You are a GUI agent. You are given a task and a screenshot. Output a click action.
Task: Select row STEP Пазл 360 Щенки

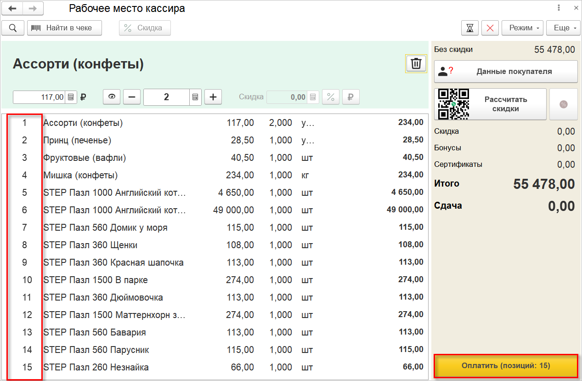pos(215,245)
